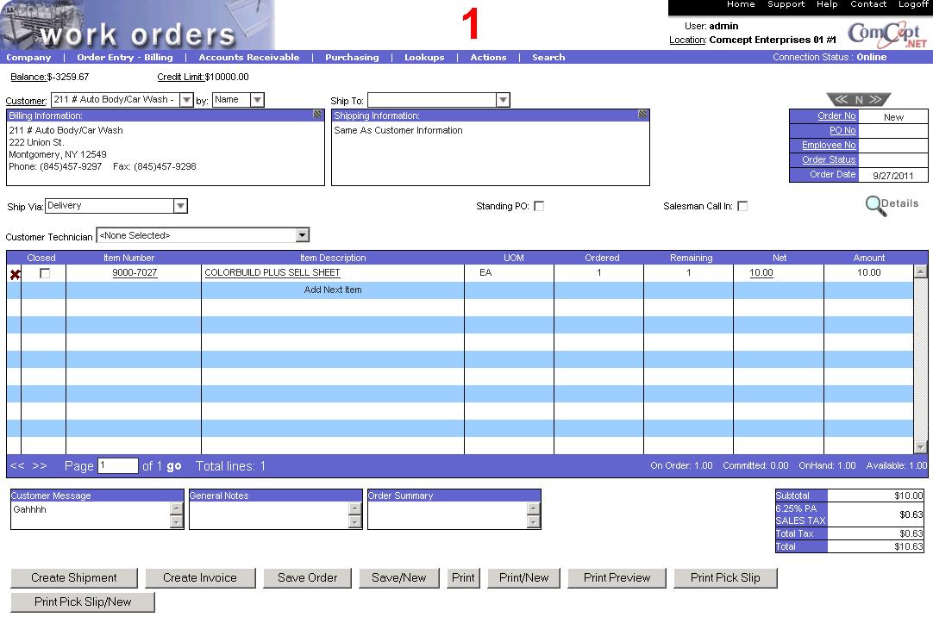Click the order navigation arrows icon
Screen dimensions: 933x617
(x=858, y=100)
